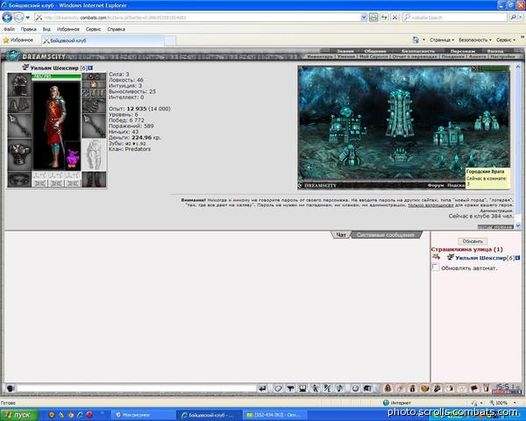Image resolution: width=526 pixels, height=421 pixels.
Task: Select the Бойцовский клуб browser tab
Action: (103, 40)
